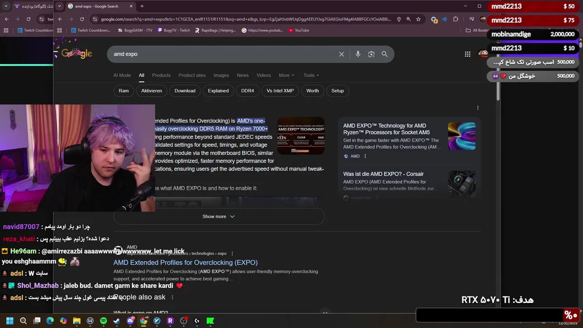Image resolution: width=583 pixels, height=328 pixels.
Task: Switch to the Videos tab
Action: (x=264, y=75)
